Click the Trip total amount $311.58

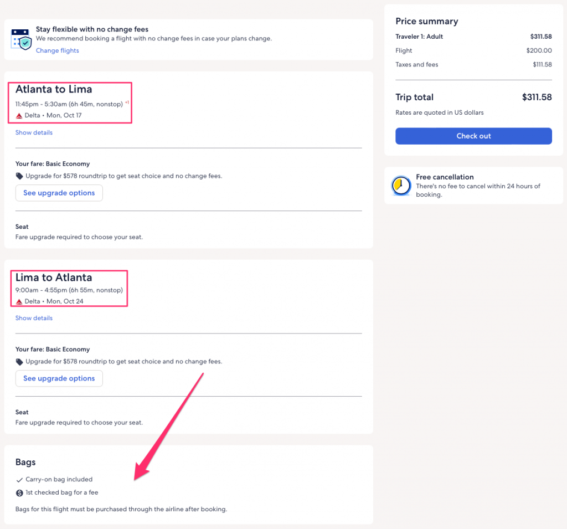[x=537, y=97]
